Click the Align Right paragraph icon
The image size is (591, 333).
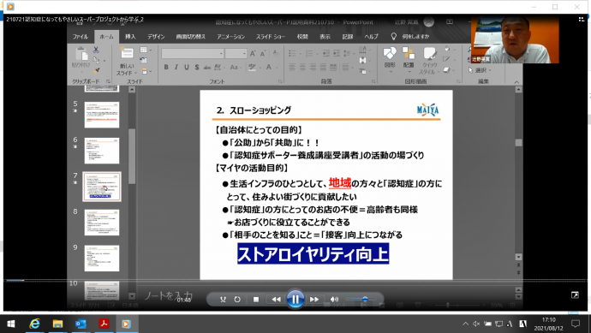coord(313,68)
